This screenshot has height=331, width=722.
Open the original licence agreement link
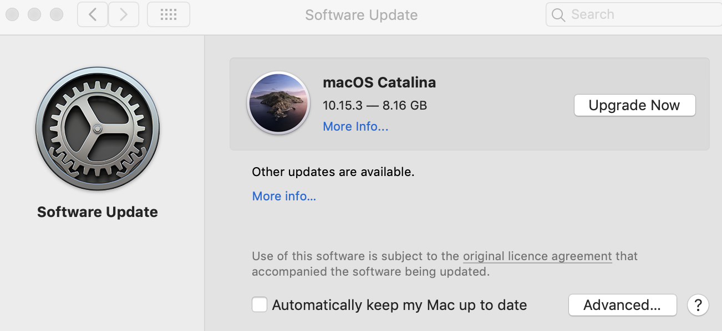point(537,256)
